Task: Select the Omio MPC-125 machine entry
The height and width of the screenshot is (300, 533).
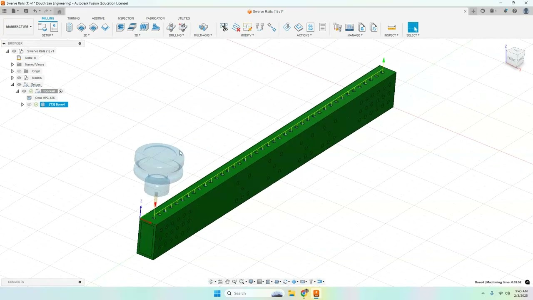Action: pos(45,98)
